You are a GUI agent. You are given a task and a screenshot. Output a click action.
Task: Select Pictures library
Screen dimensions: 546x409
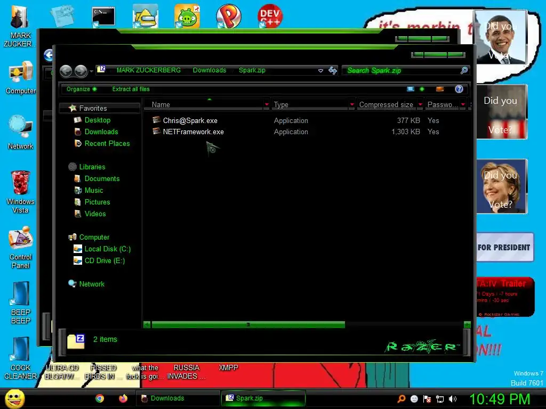click(x=97, y=202)
